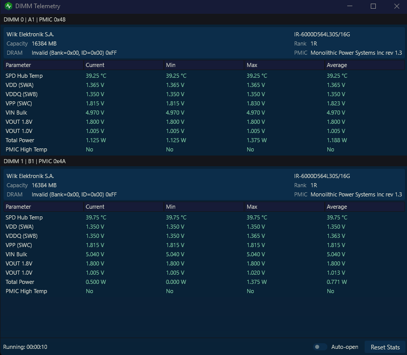The image size is (407, 355).
Task: Click DIMM 1 Average column header
Action: click(365, 207)
